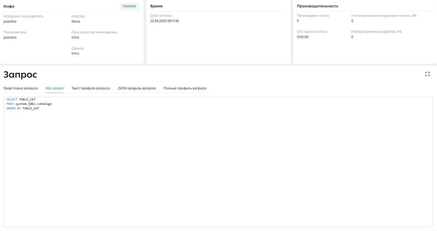Click trino under Движок
Viewport: 437px width, 231px height.
click(75, 53)
